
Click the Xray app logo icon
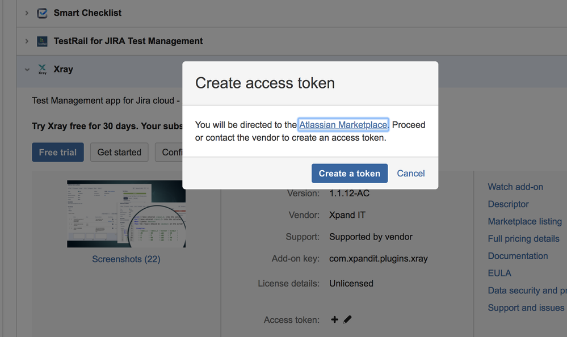point(43,69)
